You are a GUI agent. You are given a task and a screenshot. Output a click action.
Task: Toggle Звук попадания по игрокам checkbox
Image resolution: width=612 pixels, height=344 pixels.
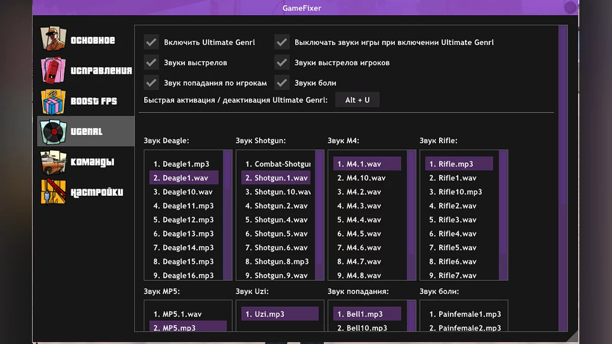151,83
